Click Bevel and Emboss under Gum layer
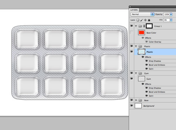 pos(157,92)
